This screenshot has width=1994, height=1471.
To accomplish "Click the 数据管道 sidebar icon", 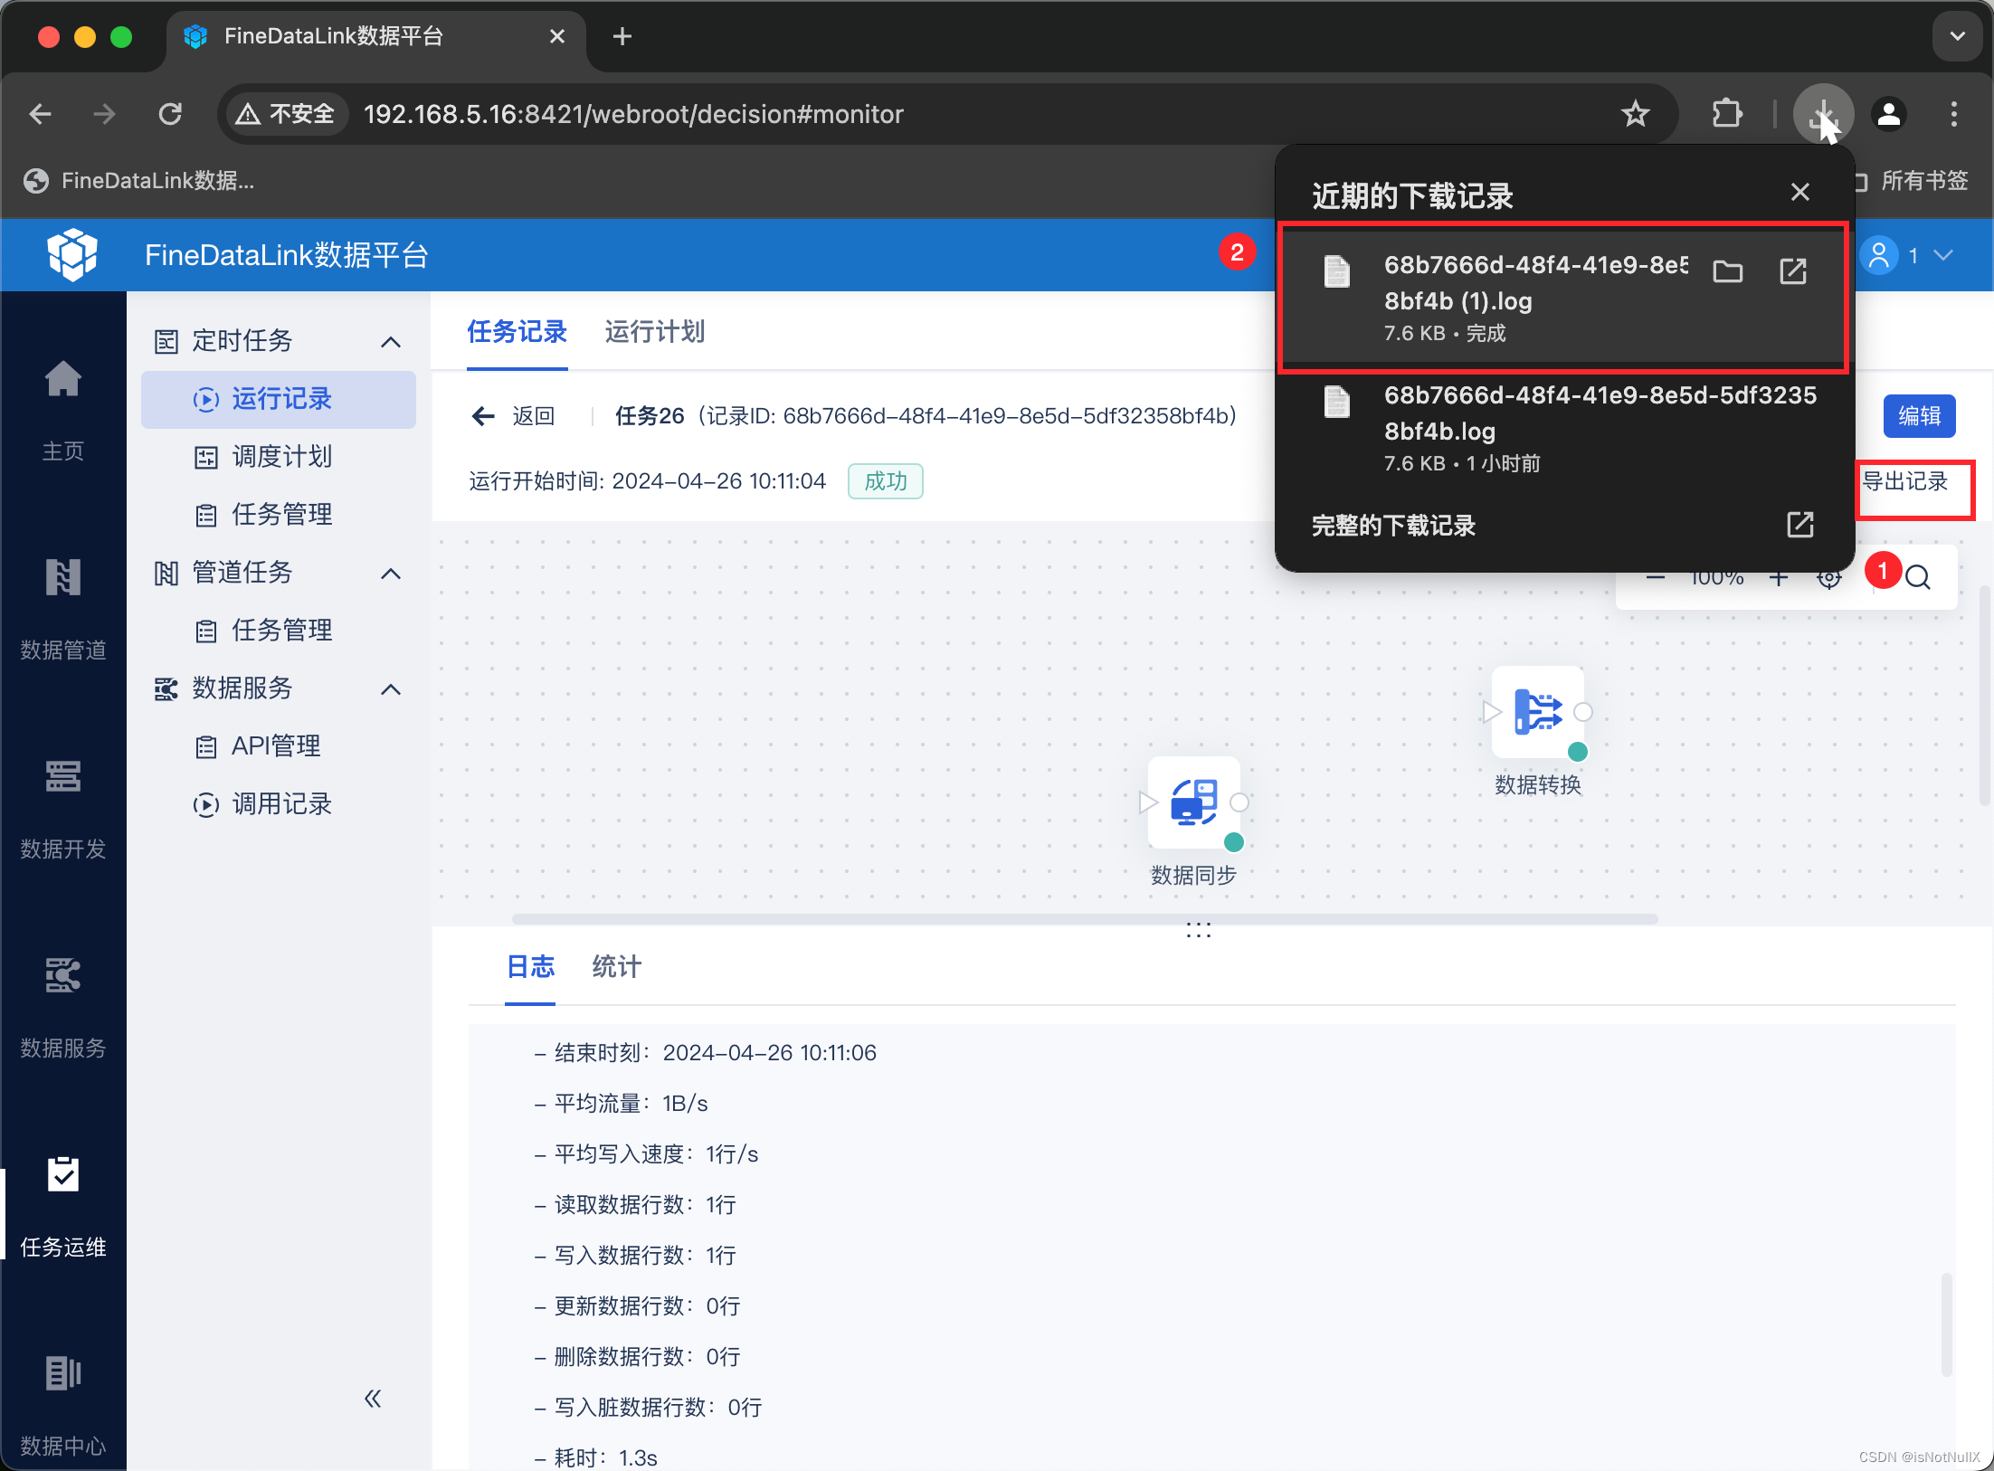I will [x=62, y=578].
